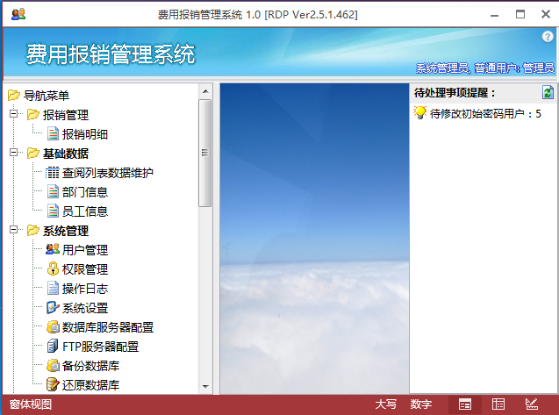Click the 部门信息 document icon
Screen dimensions: 559x415
point(53,192)
